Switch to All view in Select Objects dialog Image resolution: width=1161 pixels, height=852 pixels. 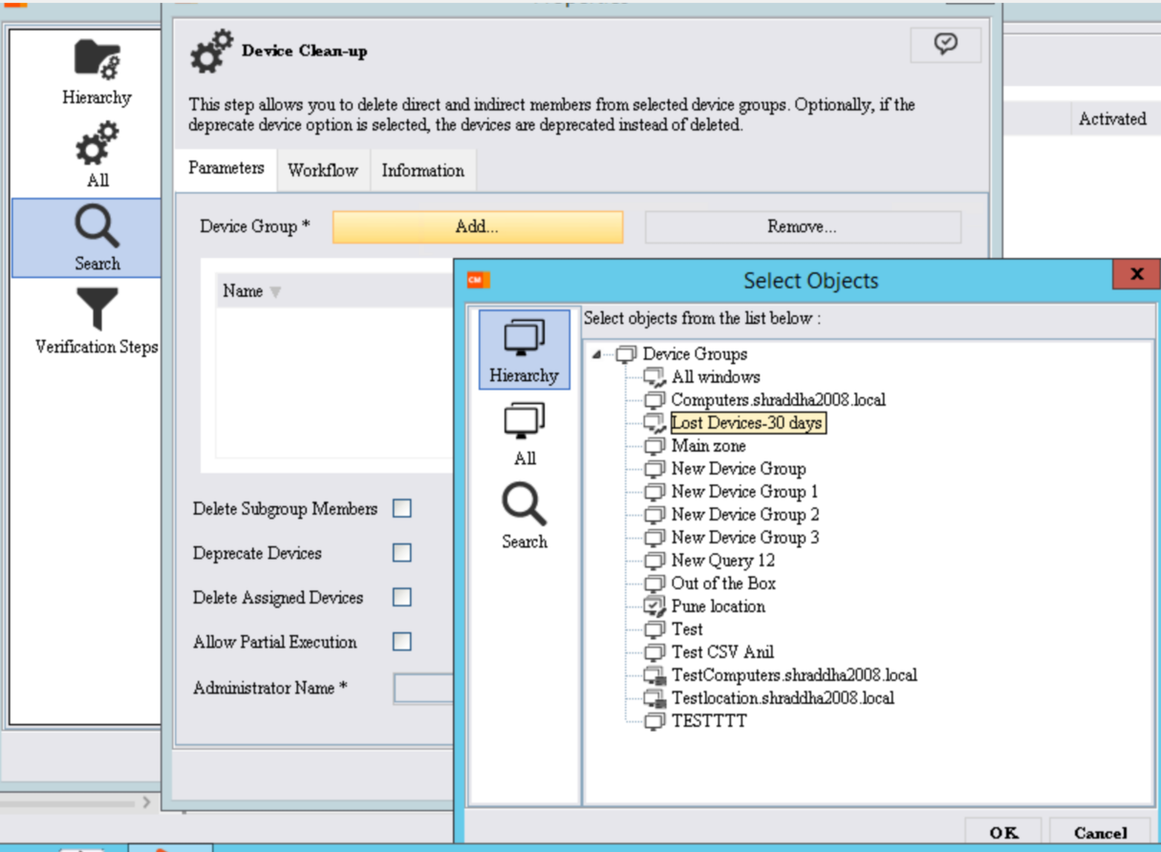524,433
